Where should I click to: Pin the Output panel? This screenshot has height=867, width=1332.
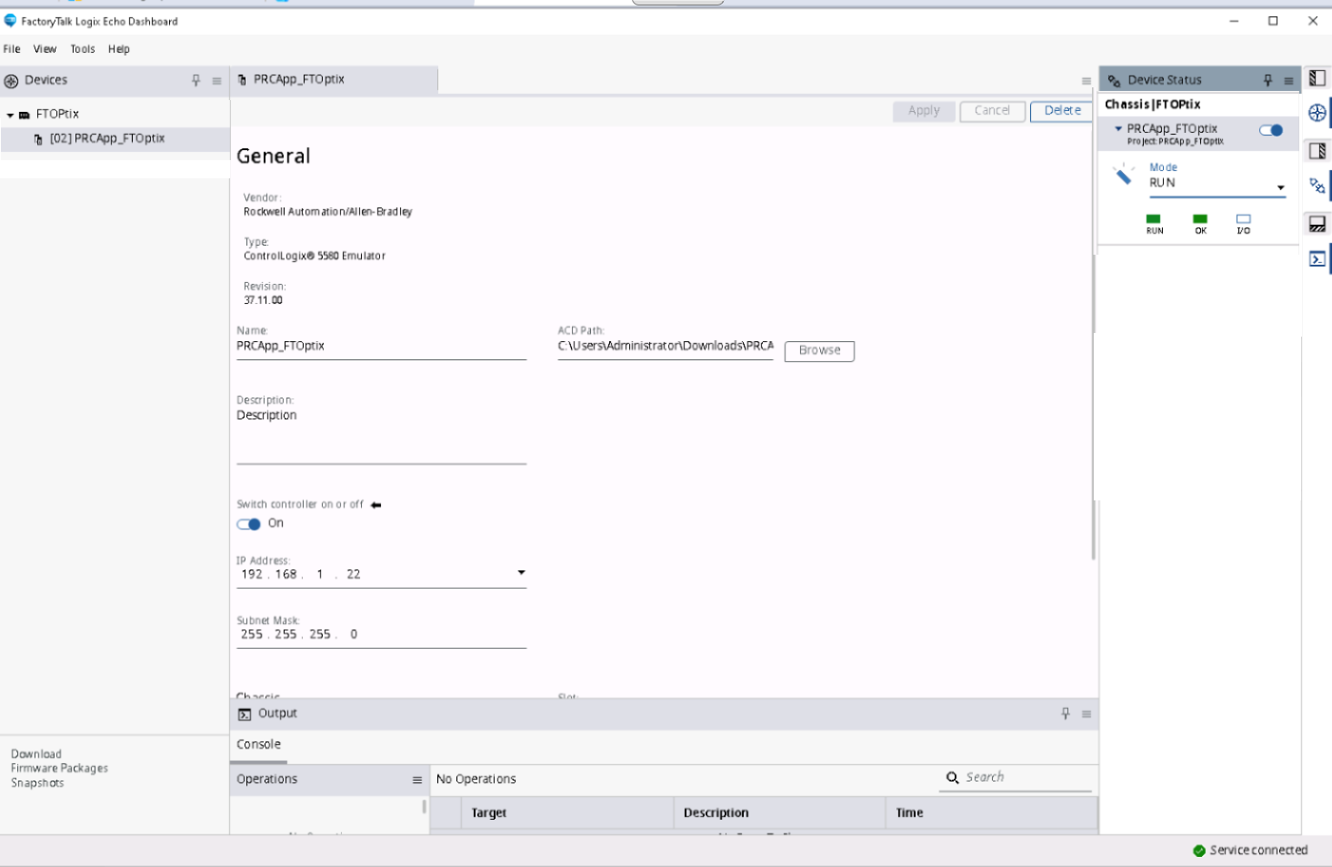(1066, 713)
